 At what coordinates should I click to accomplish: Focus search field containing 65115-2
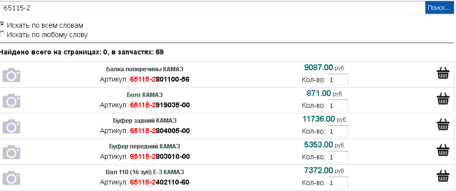coord(212,8)
